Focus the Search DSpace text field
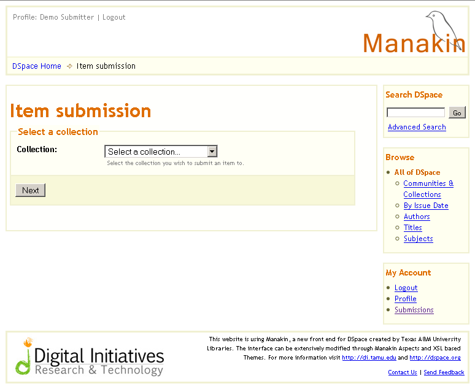 [415, 113]
